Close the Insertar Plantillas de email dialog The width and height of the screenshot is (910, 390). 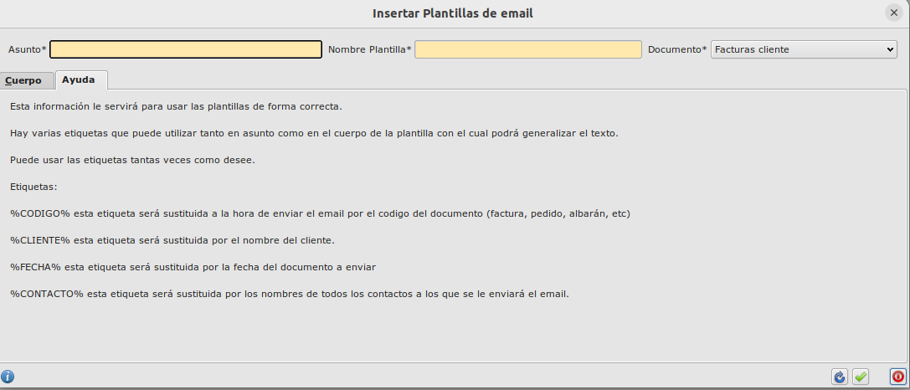(x=894, y=13)
